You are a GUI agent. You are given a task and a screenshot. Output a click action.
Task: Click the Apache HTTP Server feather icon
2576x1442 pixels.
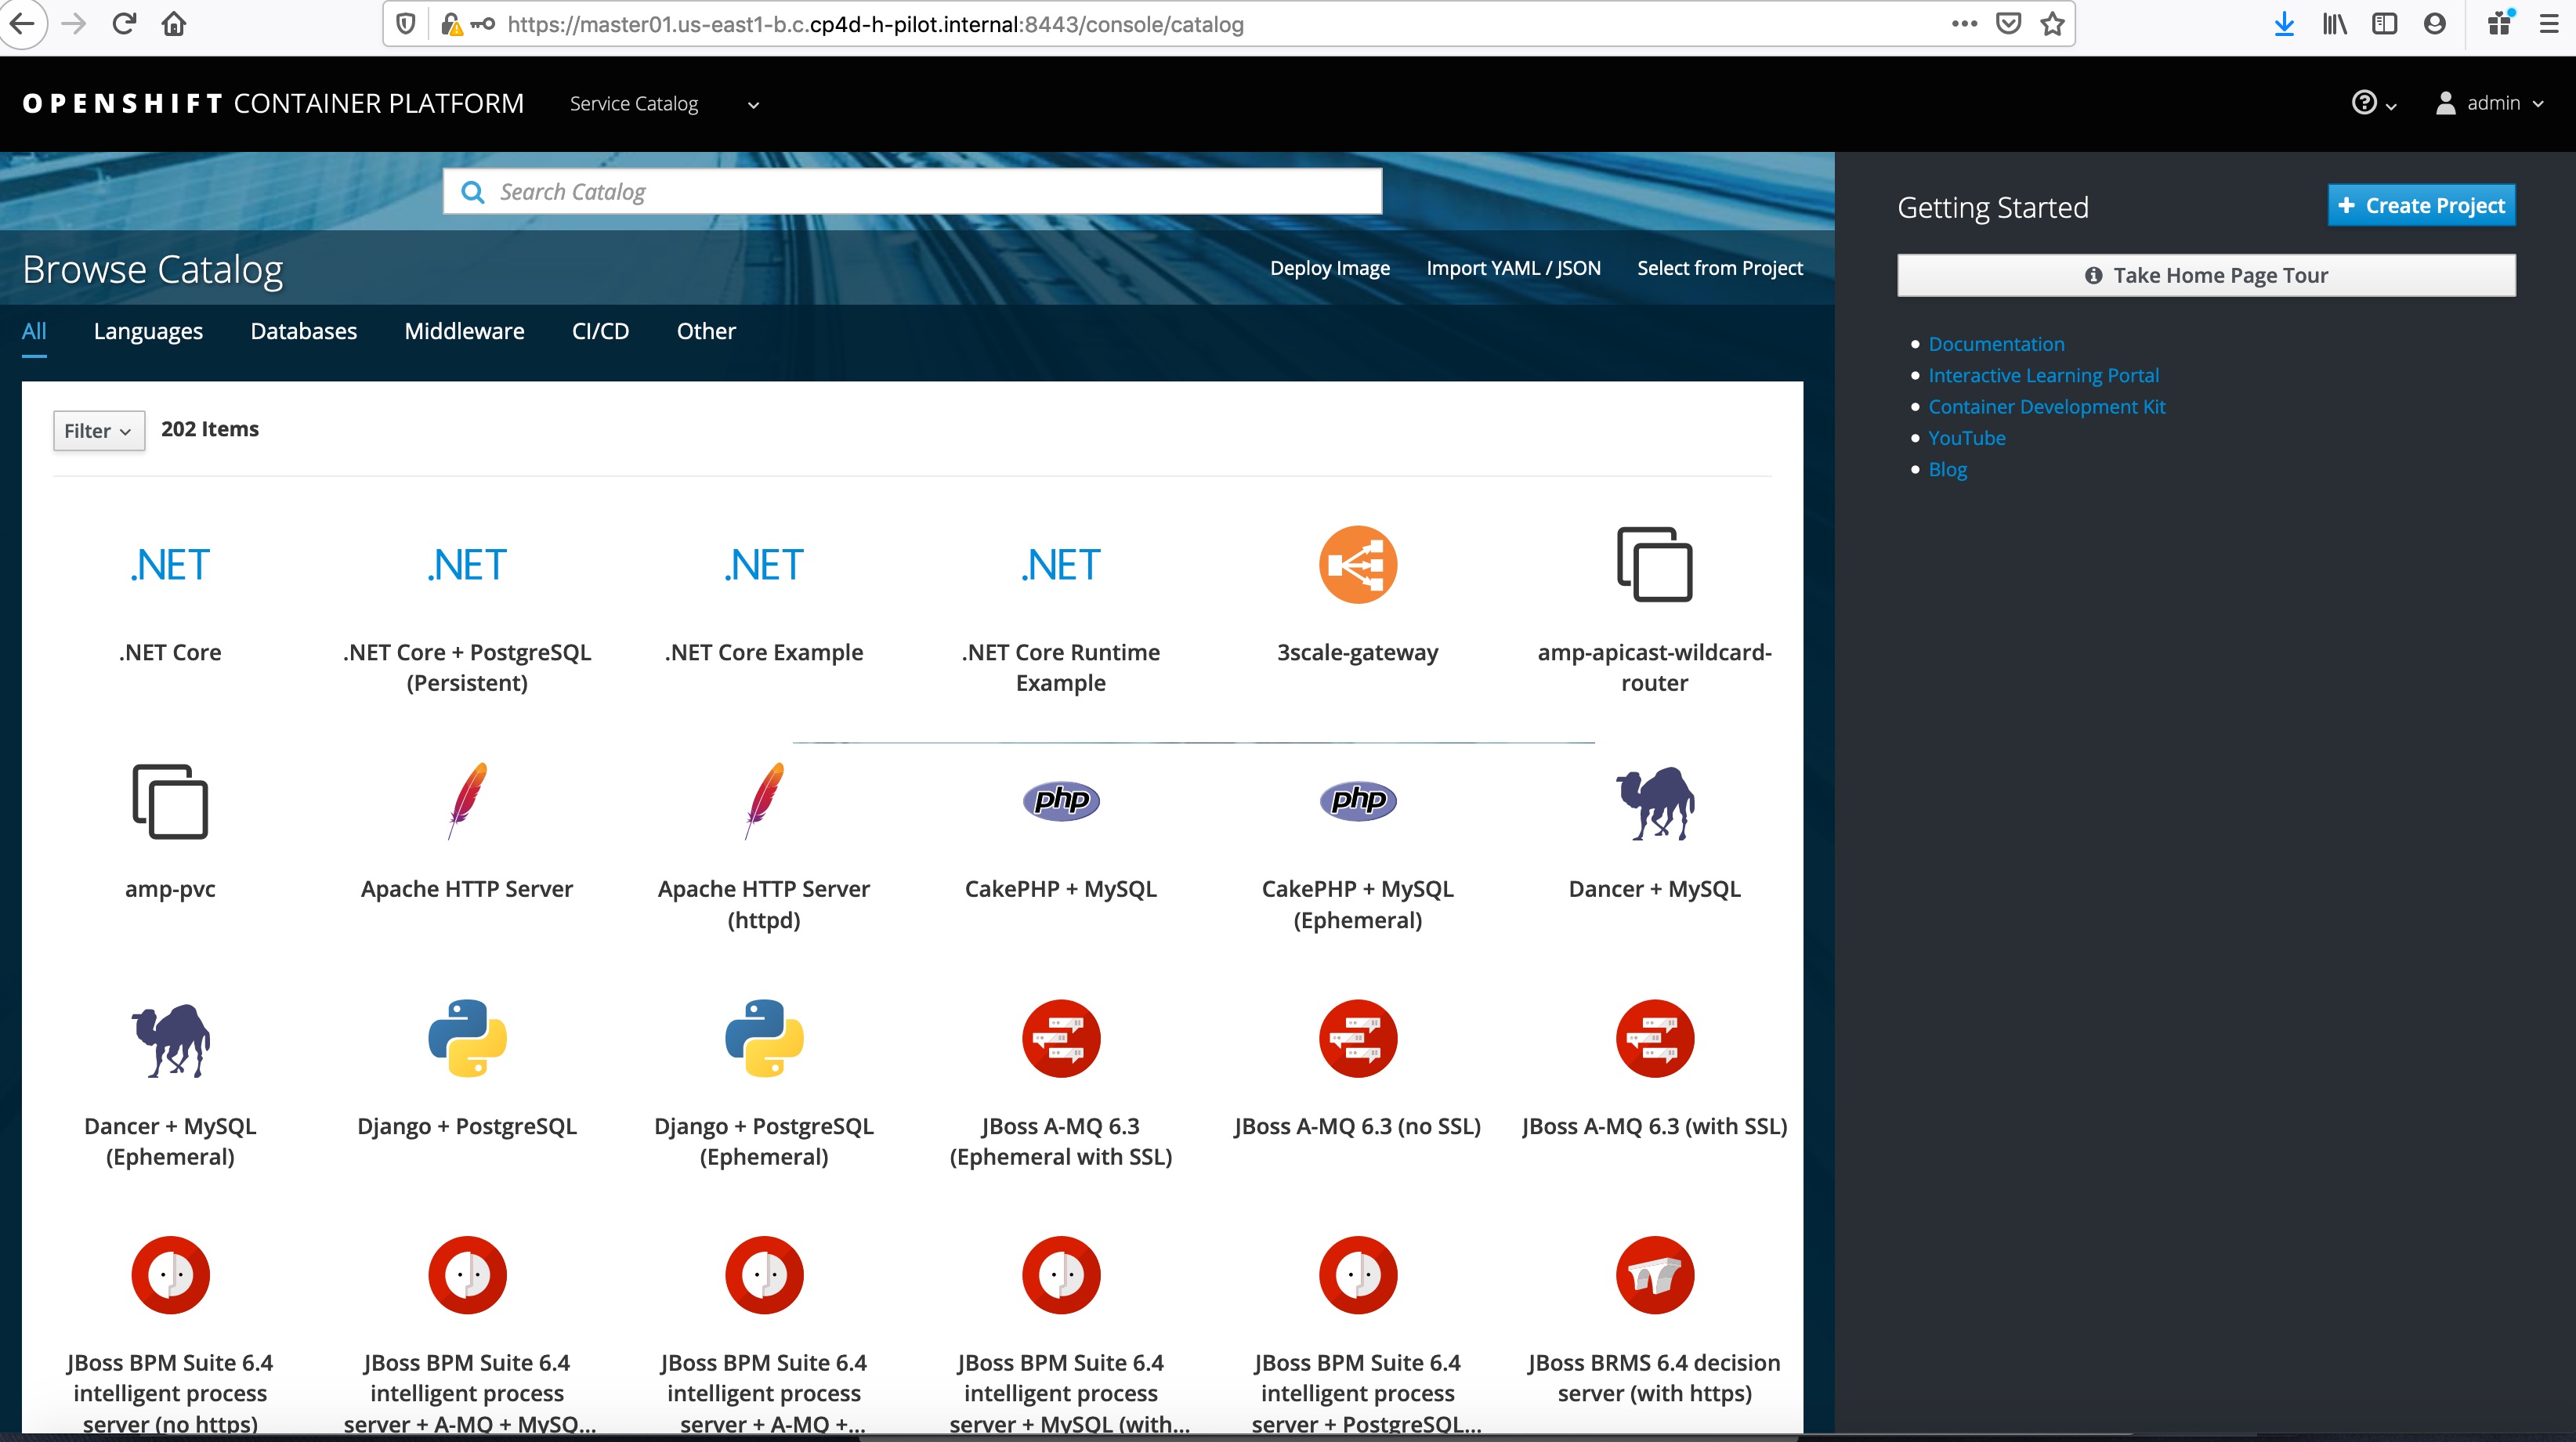point(467,801)
